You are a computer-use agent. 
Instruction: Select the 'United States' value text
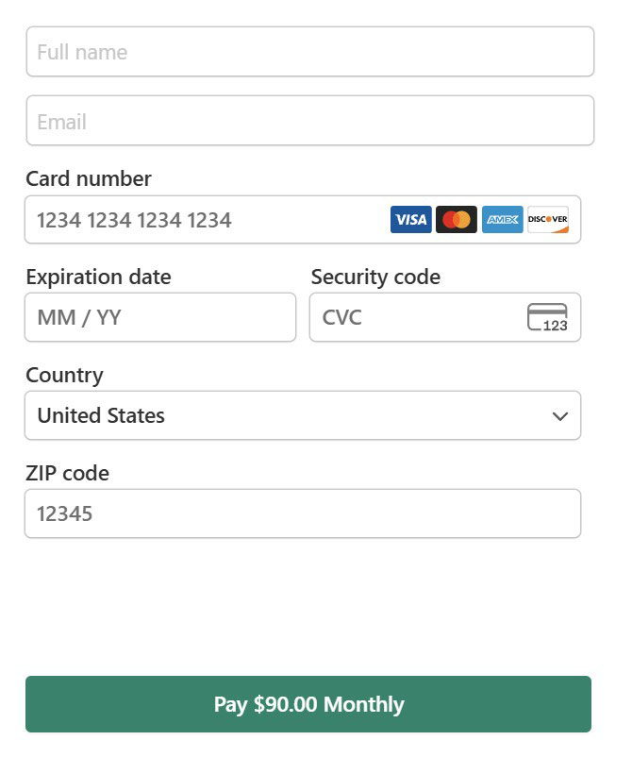tap(101, 416)
